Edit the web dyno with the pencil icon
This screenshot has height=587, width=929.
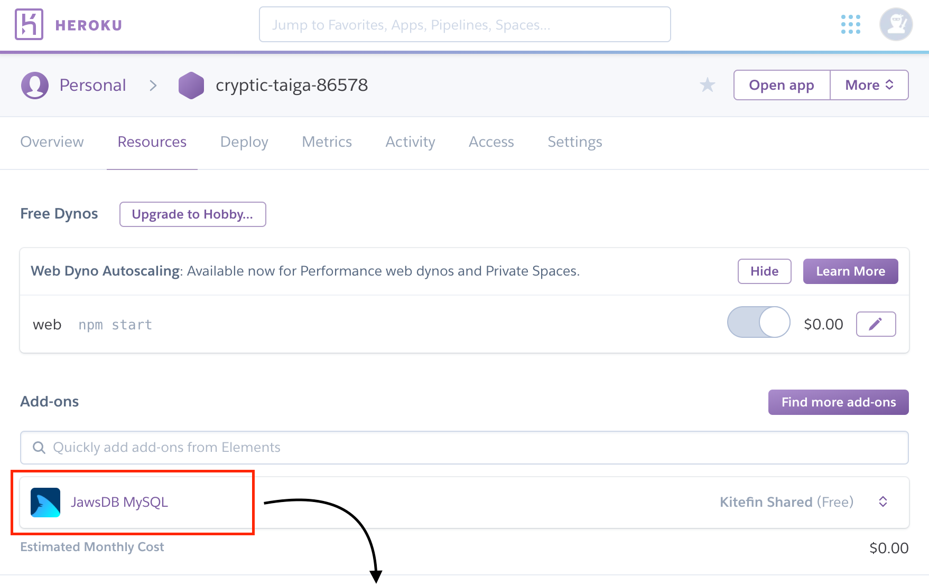876,324
